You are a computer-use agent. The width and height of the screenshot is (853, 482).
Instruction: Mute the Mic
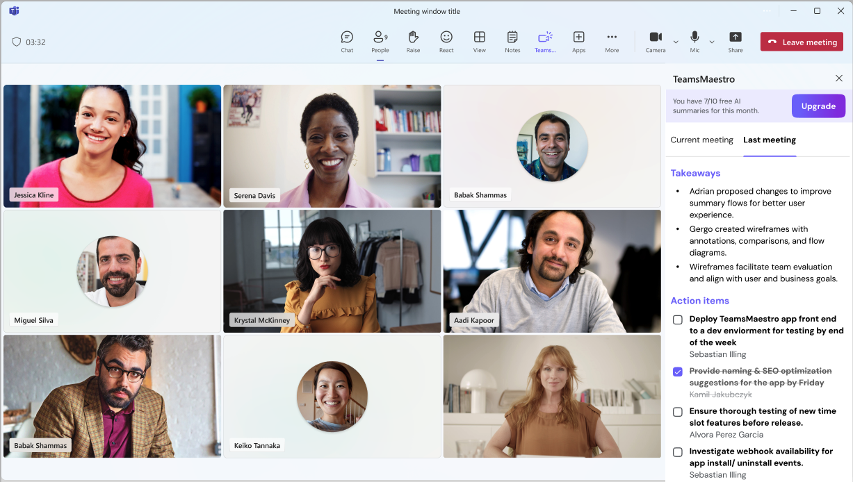694,42
